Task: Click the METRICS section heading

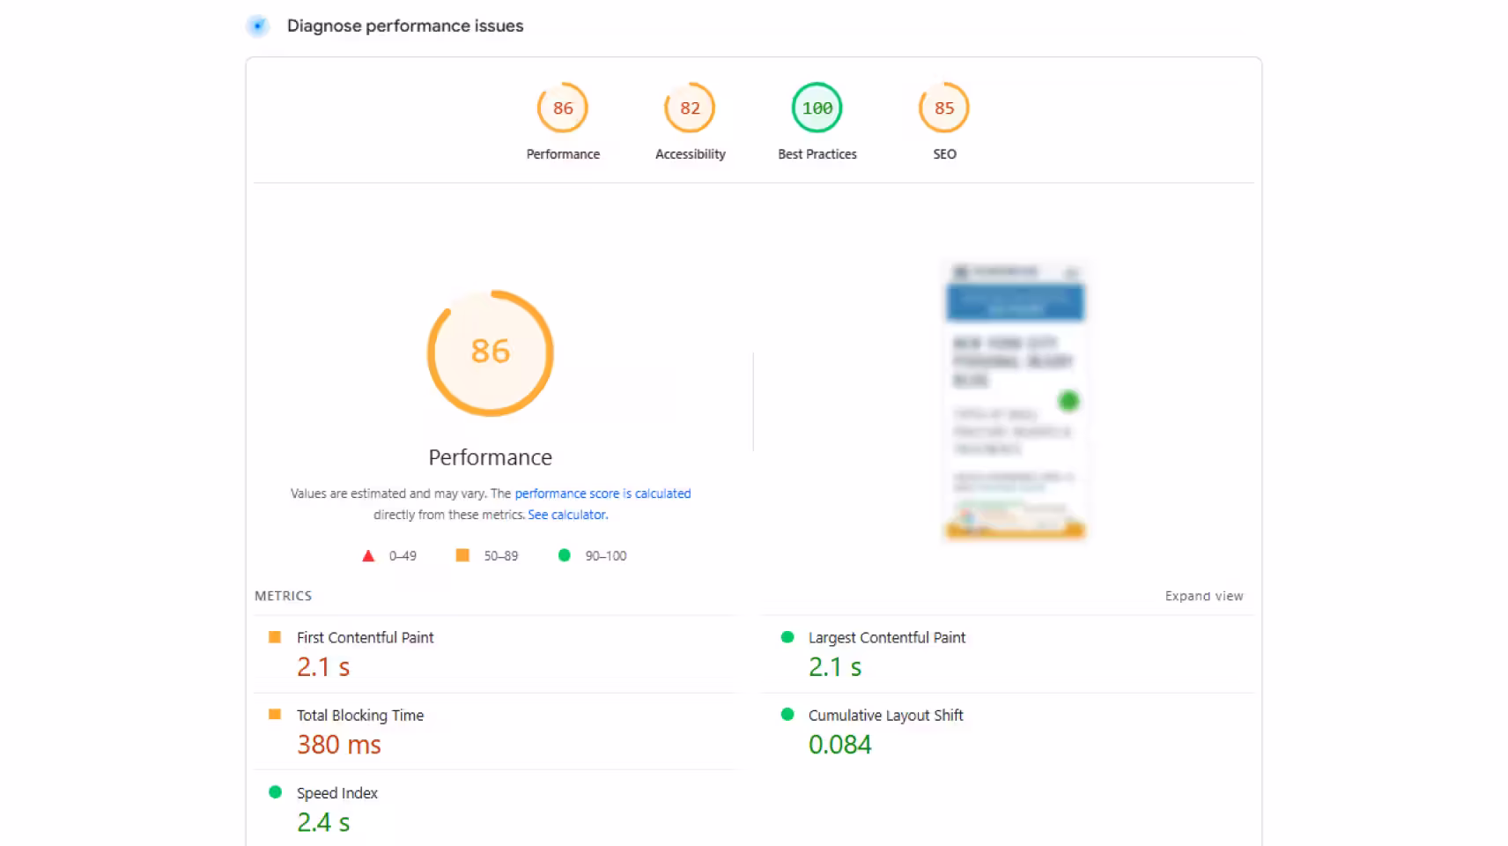Action: [x=283, y=596]
